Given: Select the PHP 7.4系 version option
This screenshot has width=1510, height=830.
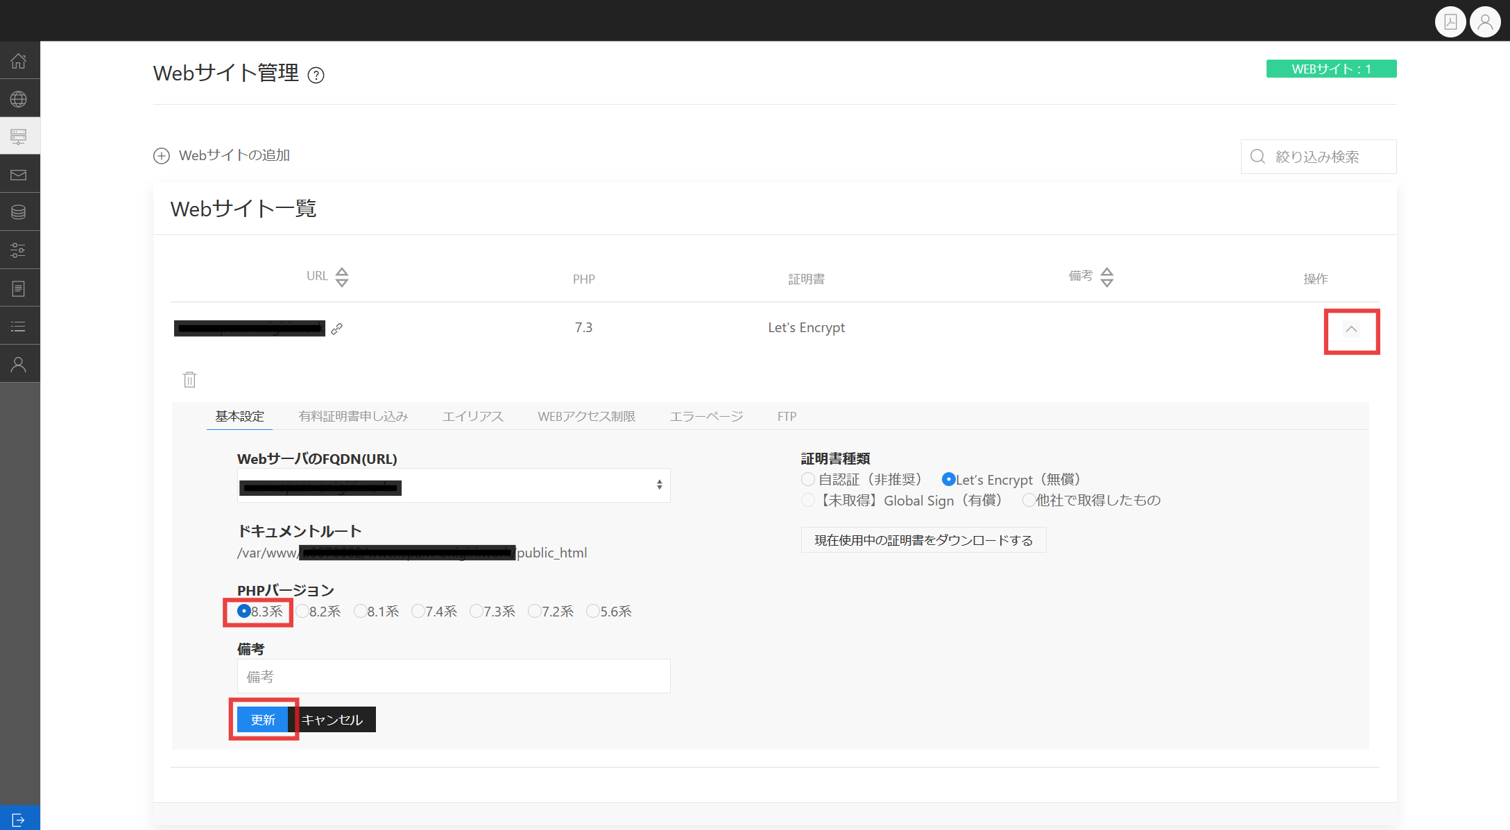Looking at the screenshot, I should [x=418, y=611].
